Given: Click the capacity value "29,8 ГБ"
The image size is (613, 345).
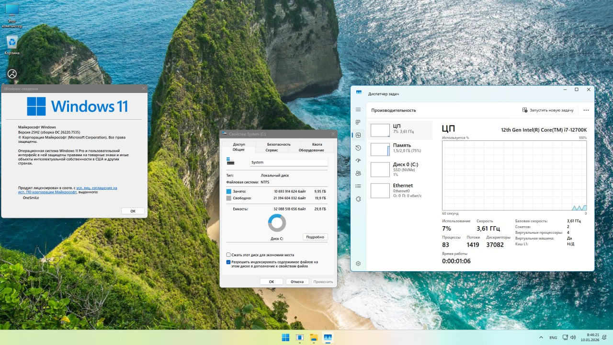Looking at the screenshot, I should tap(320, 209).
